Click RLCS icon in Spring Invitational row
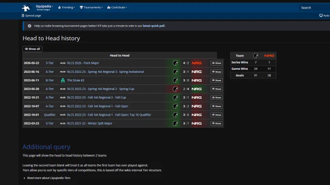This screenshot has width=330, height=185. pos(63,72)
